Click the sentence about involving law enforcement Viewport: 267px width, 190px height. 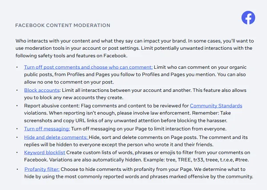click(x=120, y=113)
